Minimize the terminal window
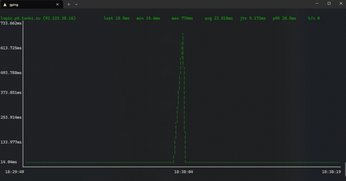Viewport: 346px width, 181px height. point(317,3)
